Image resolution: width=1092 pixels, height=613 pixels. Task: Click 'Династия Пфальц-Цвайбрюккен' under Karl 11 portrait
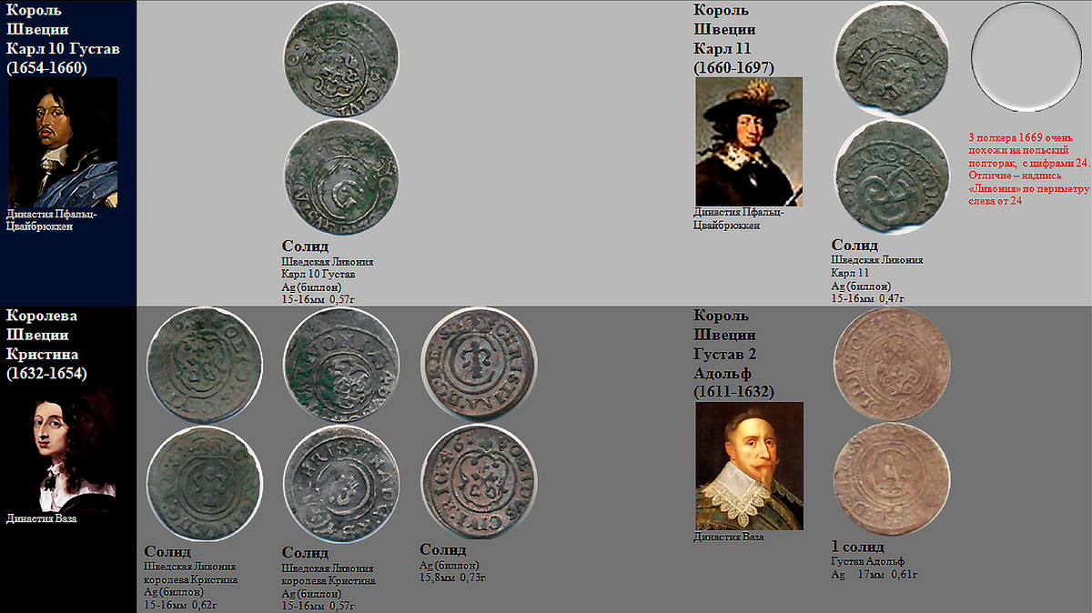pos(738,218)
